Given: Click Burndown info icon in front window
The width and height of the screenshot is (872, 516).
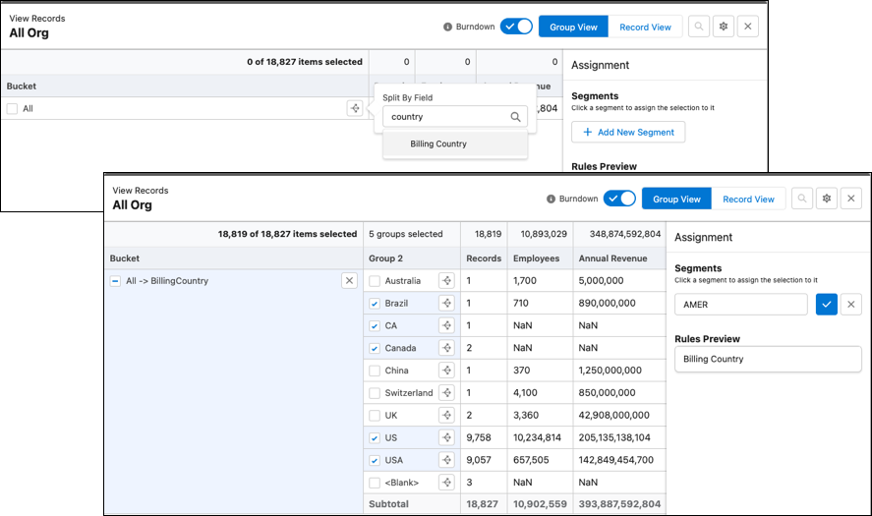Looking at the screenshot, I should [x=552, y=200].
